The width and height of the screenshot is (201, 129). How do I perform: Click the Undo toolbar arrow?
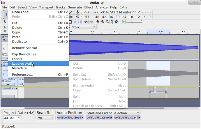point(86,22)
